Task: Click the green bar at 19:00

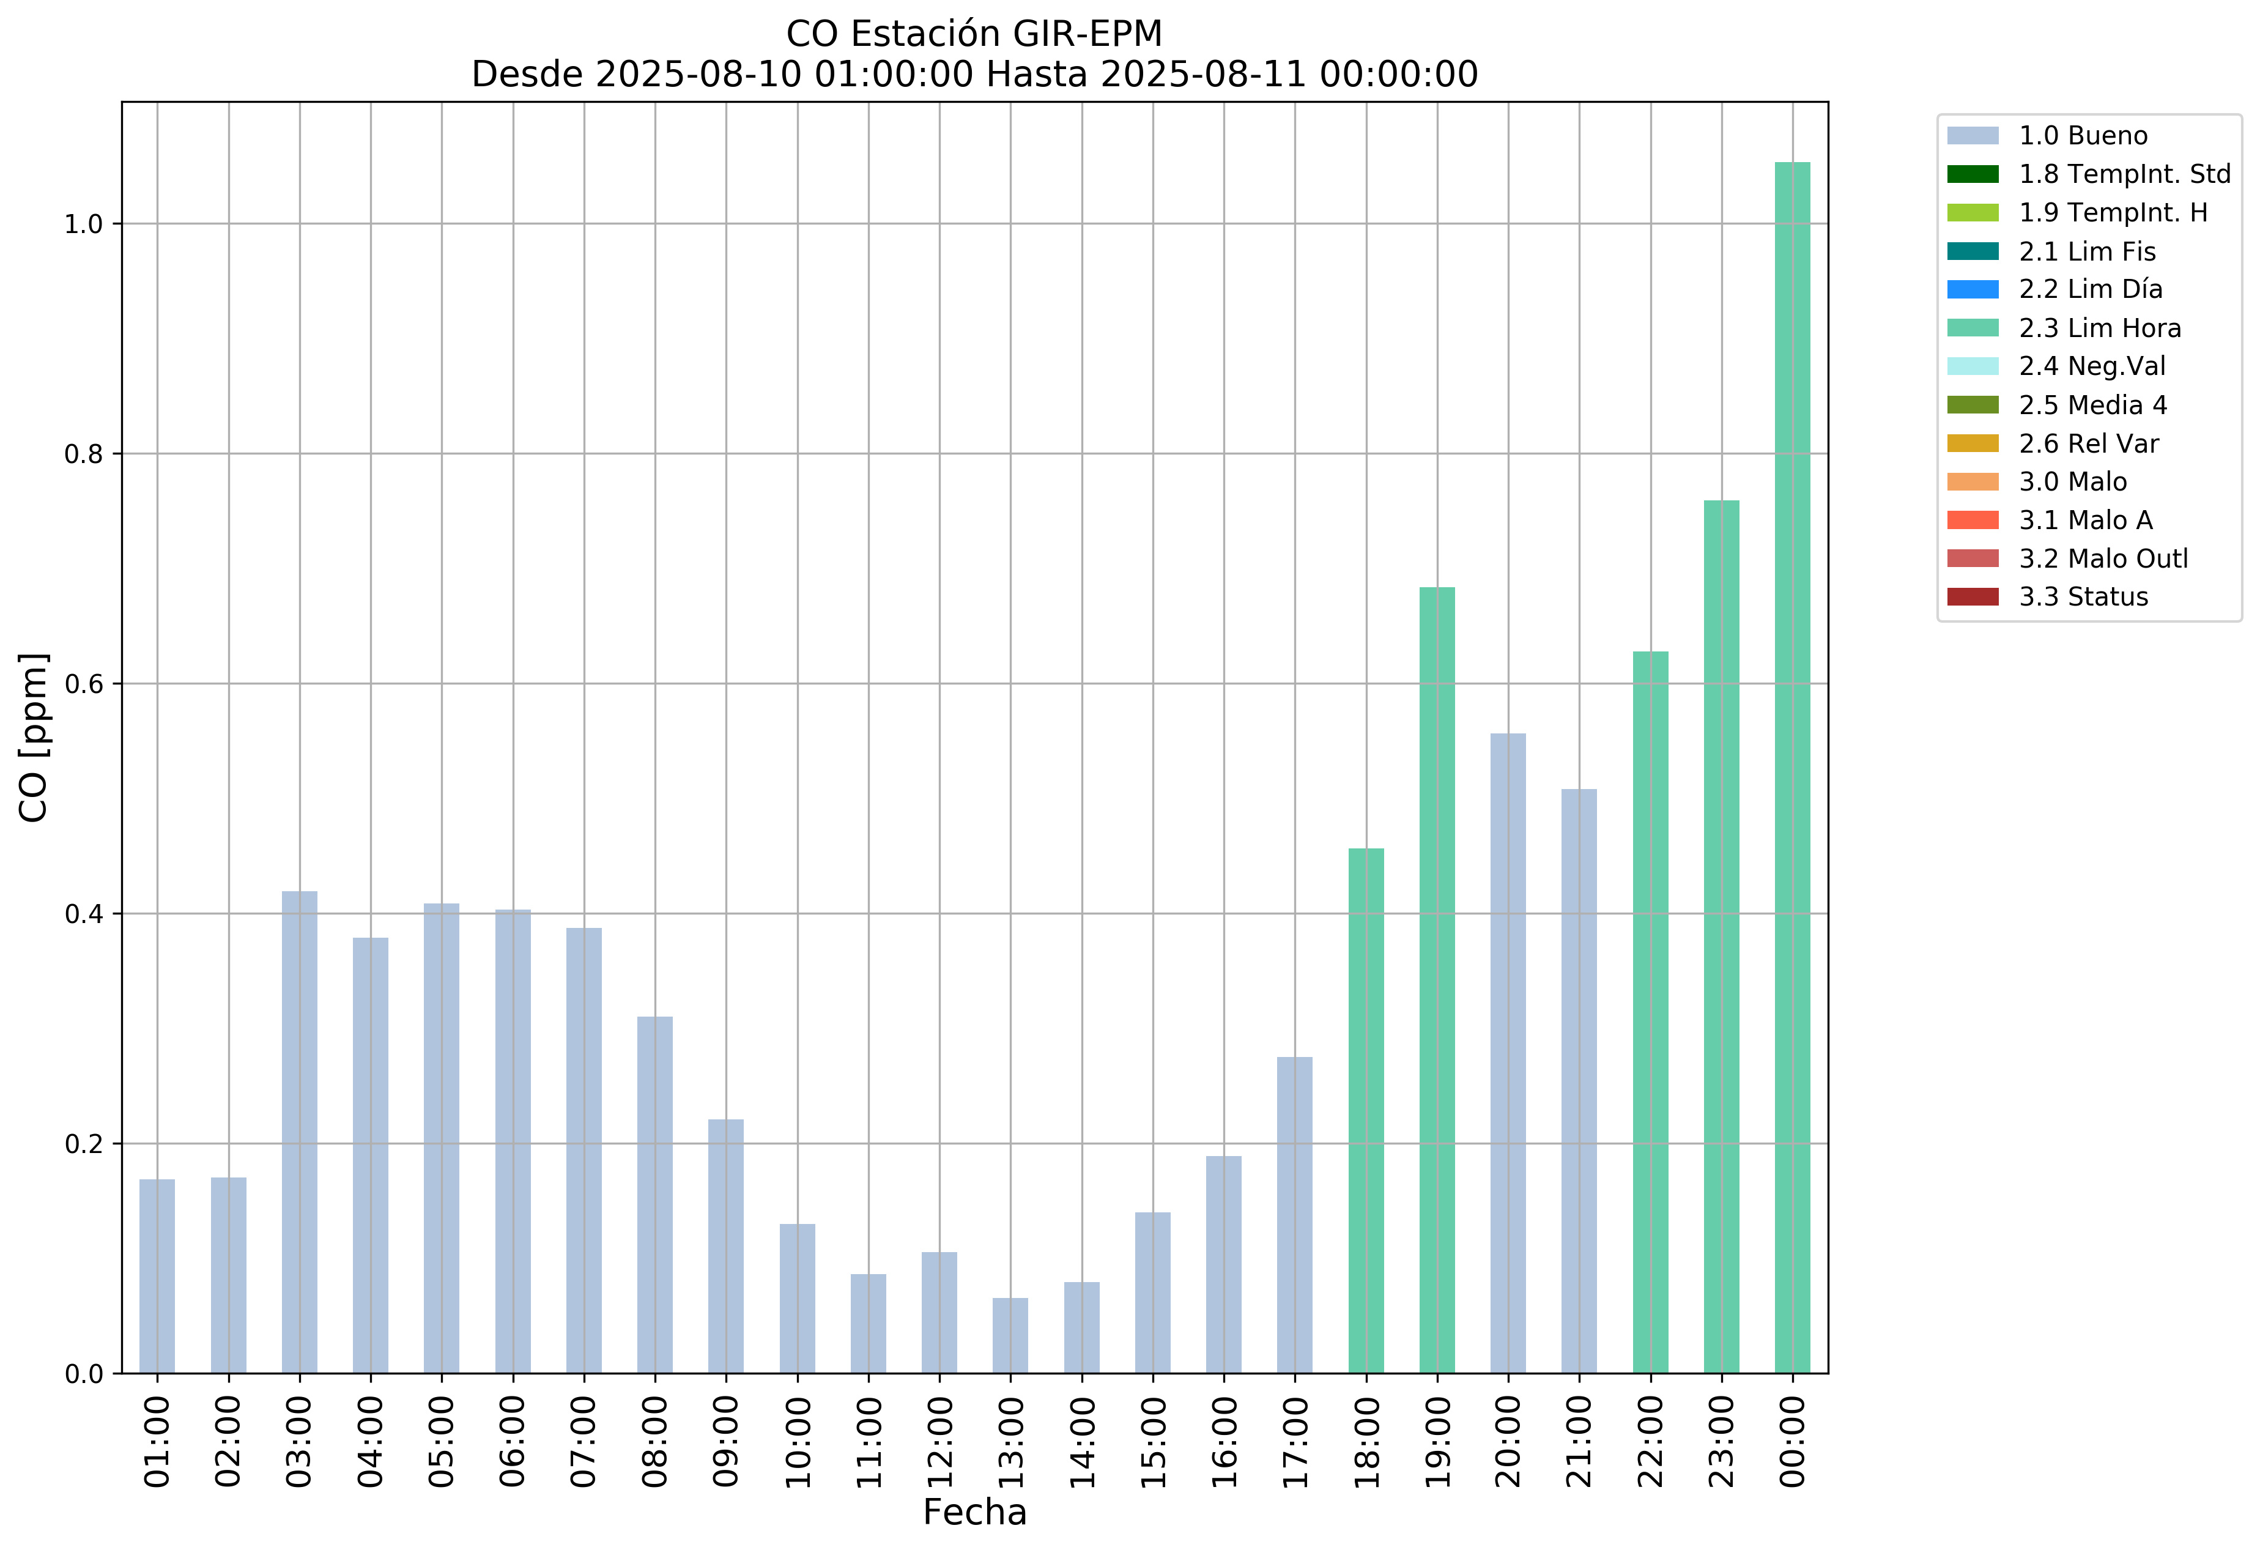Action: tap(1436, 980)
